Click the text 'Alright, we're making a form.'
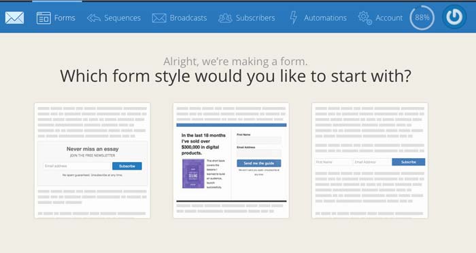476x253 pixels. tap(235, 62)
